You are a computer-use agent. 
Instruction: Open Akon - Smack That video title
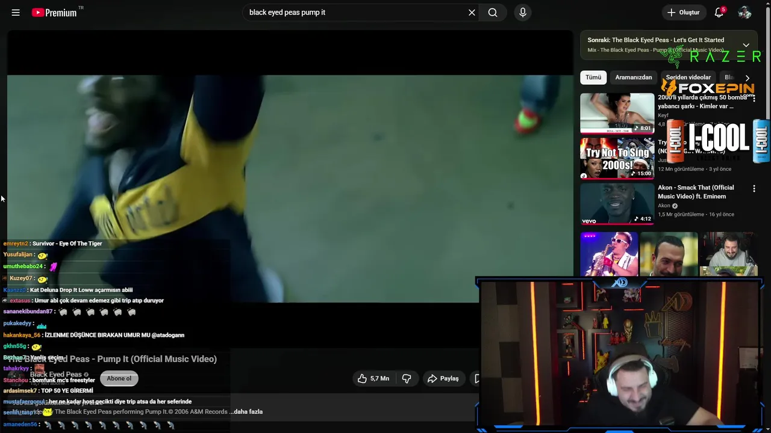pyautogui.click(x=696, y=192)
